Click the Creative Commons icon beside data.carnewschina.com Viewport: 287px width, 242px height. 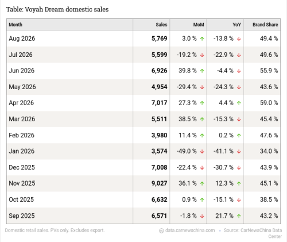point(161,231)
